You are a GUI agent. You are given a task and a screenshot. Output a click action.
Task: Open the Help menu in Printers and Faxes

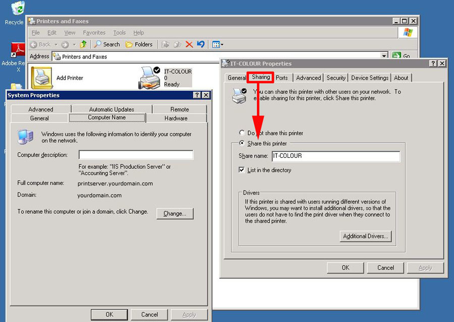click(x=138, y=33)
